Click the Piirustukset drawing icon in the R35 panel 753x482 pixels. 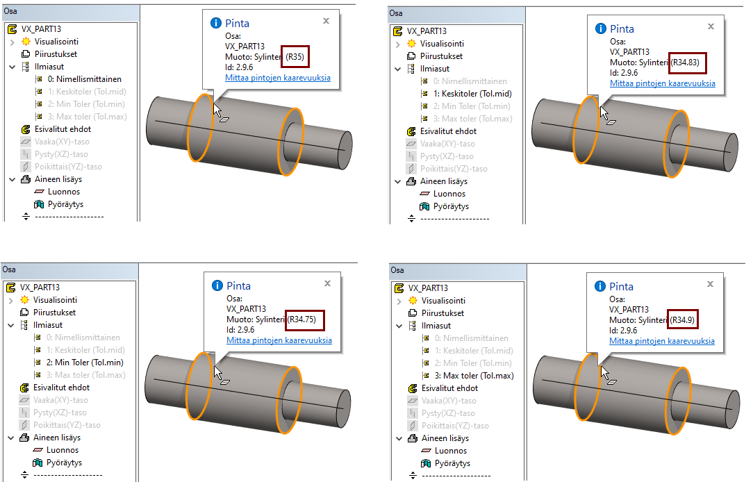[26, 54]
